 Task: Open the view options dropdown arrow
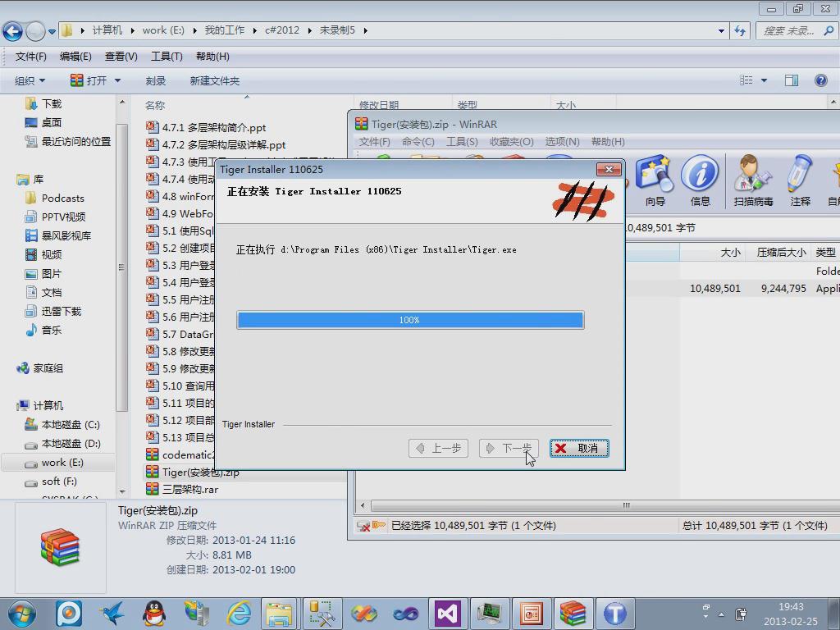765,80
